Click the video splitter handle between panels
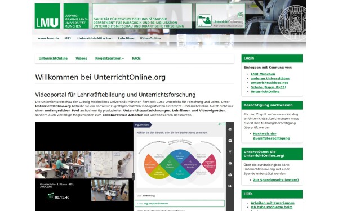 coord(133,176)
